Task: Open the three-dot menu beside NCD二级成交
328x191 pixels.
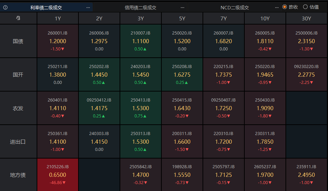Action: [x=277, y=7]
